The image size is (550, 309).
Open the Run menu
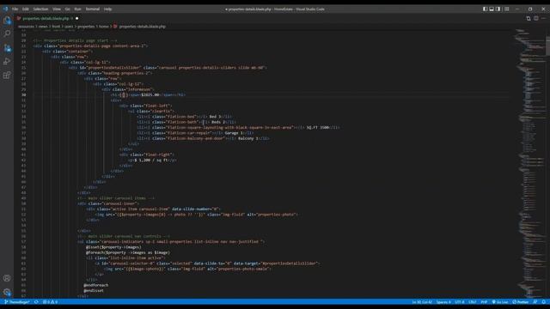[77, 9]
